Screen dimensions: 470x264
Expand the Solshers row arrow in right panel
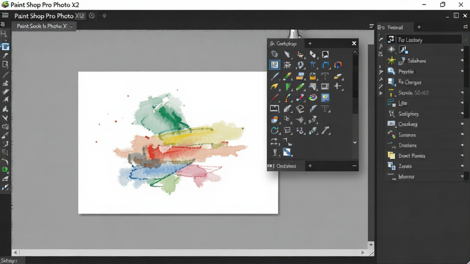(462, 60)
